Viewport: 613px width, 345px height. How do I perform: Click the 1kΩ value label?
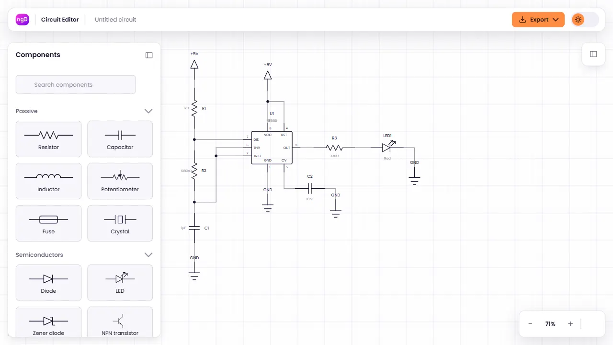click(186, 108)
